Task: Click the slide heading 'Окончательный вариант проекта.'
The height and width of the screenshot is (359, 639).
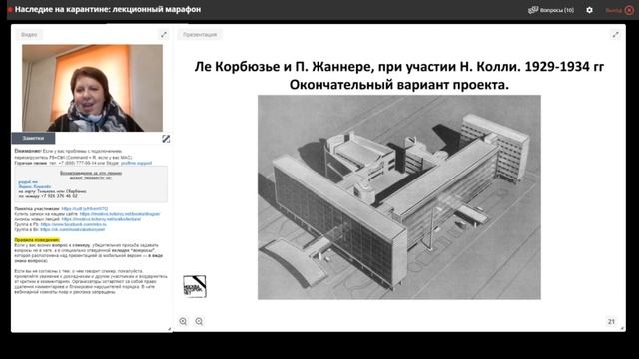Action: click(x=399, y=85)
